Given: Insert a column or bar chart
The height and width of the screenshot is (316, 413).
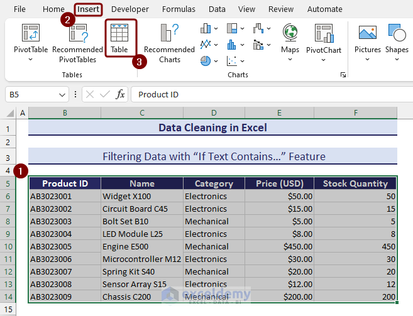Looking at the screenshot, I should click(206, 28).
